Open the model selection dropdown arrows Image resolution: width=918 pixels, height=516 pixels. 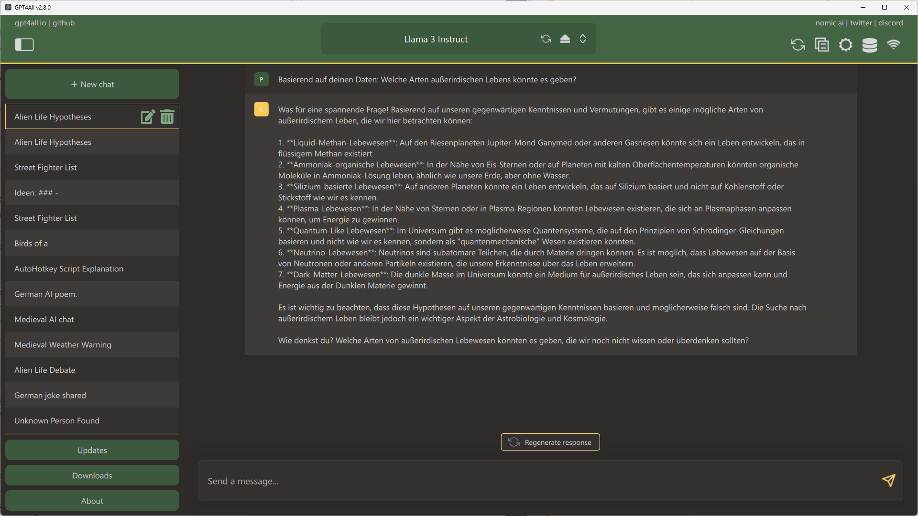(583, 39)
